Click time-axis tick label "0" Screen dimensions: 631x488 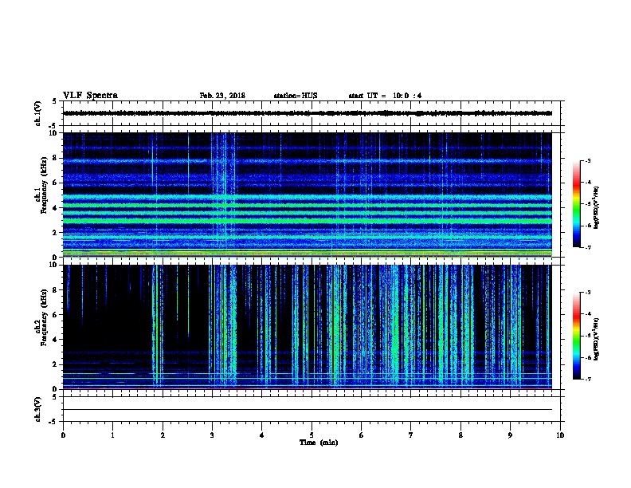coord(63,435)
